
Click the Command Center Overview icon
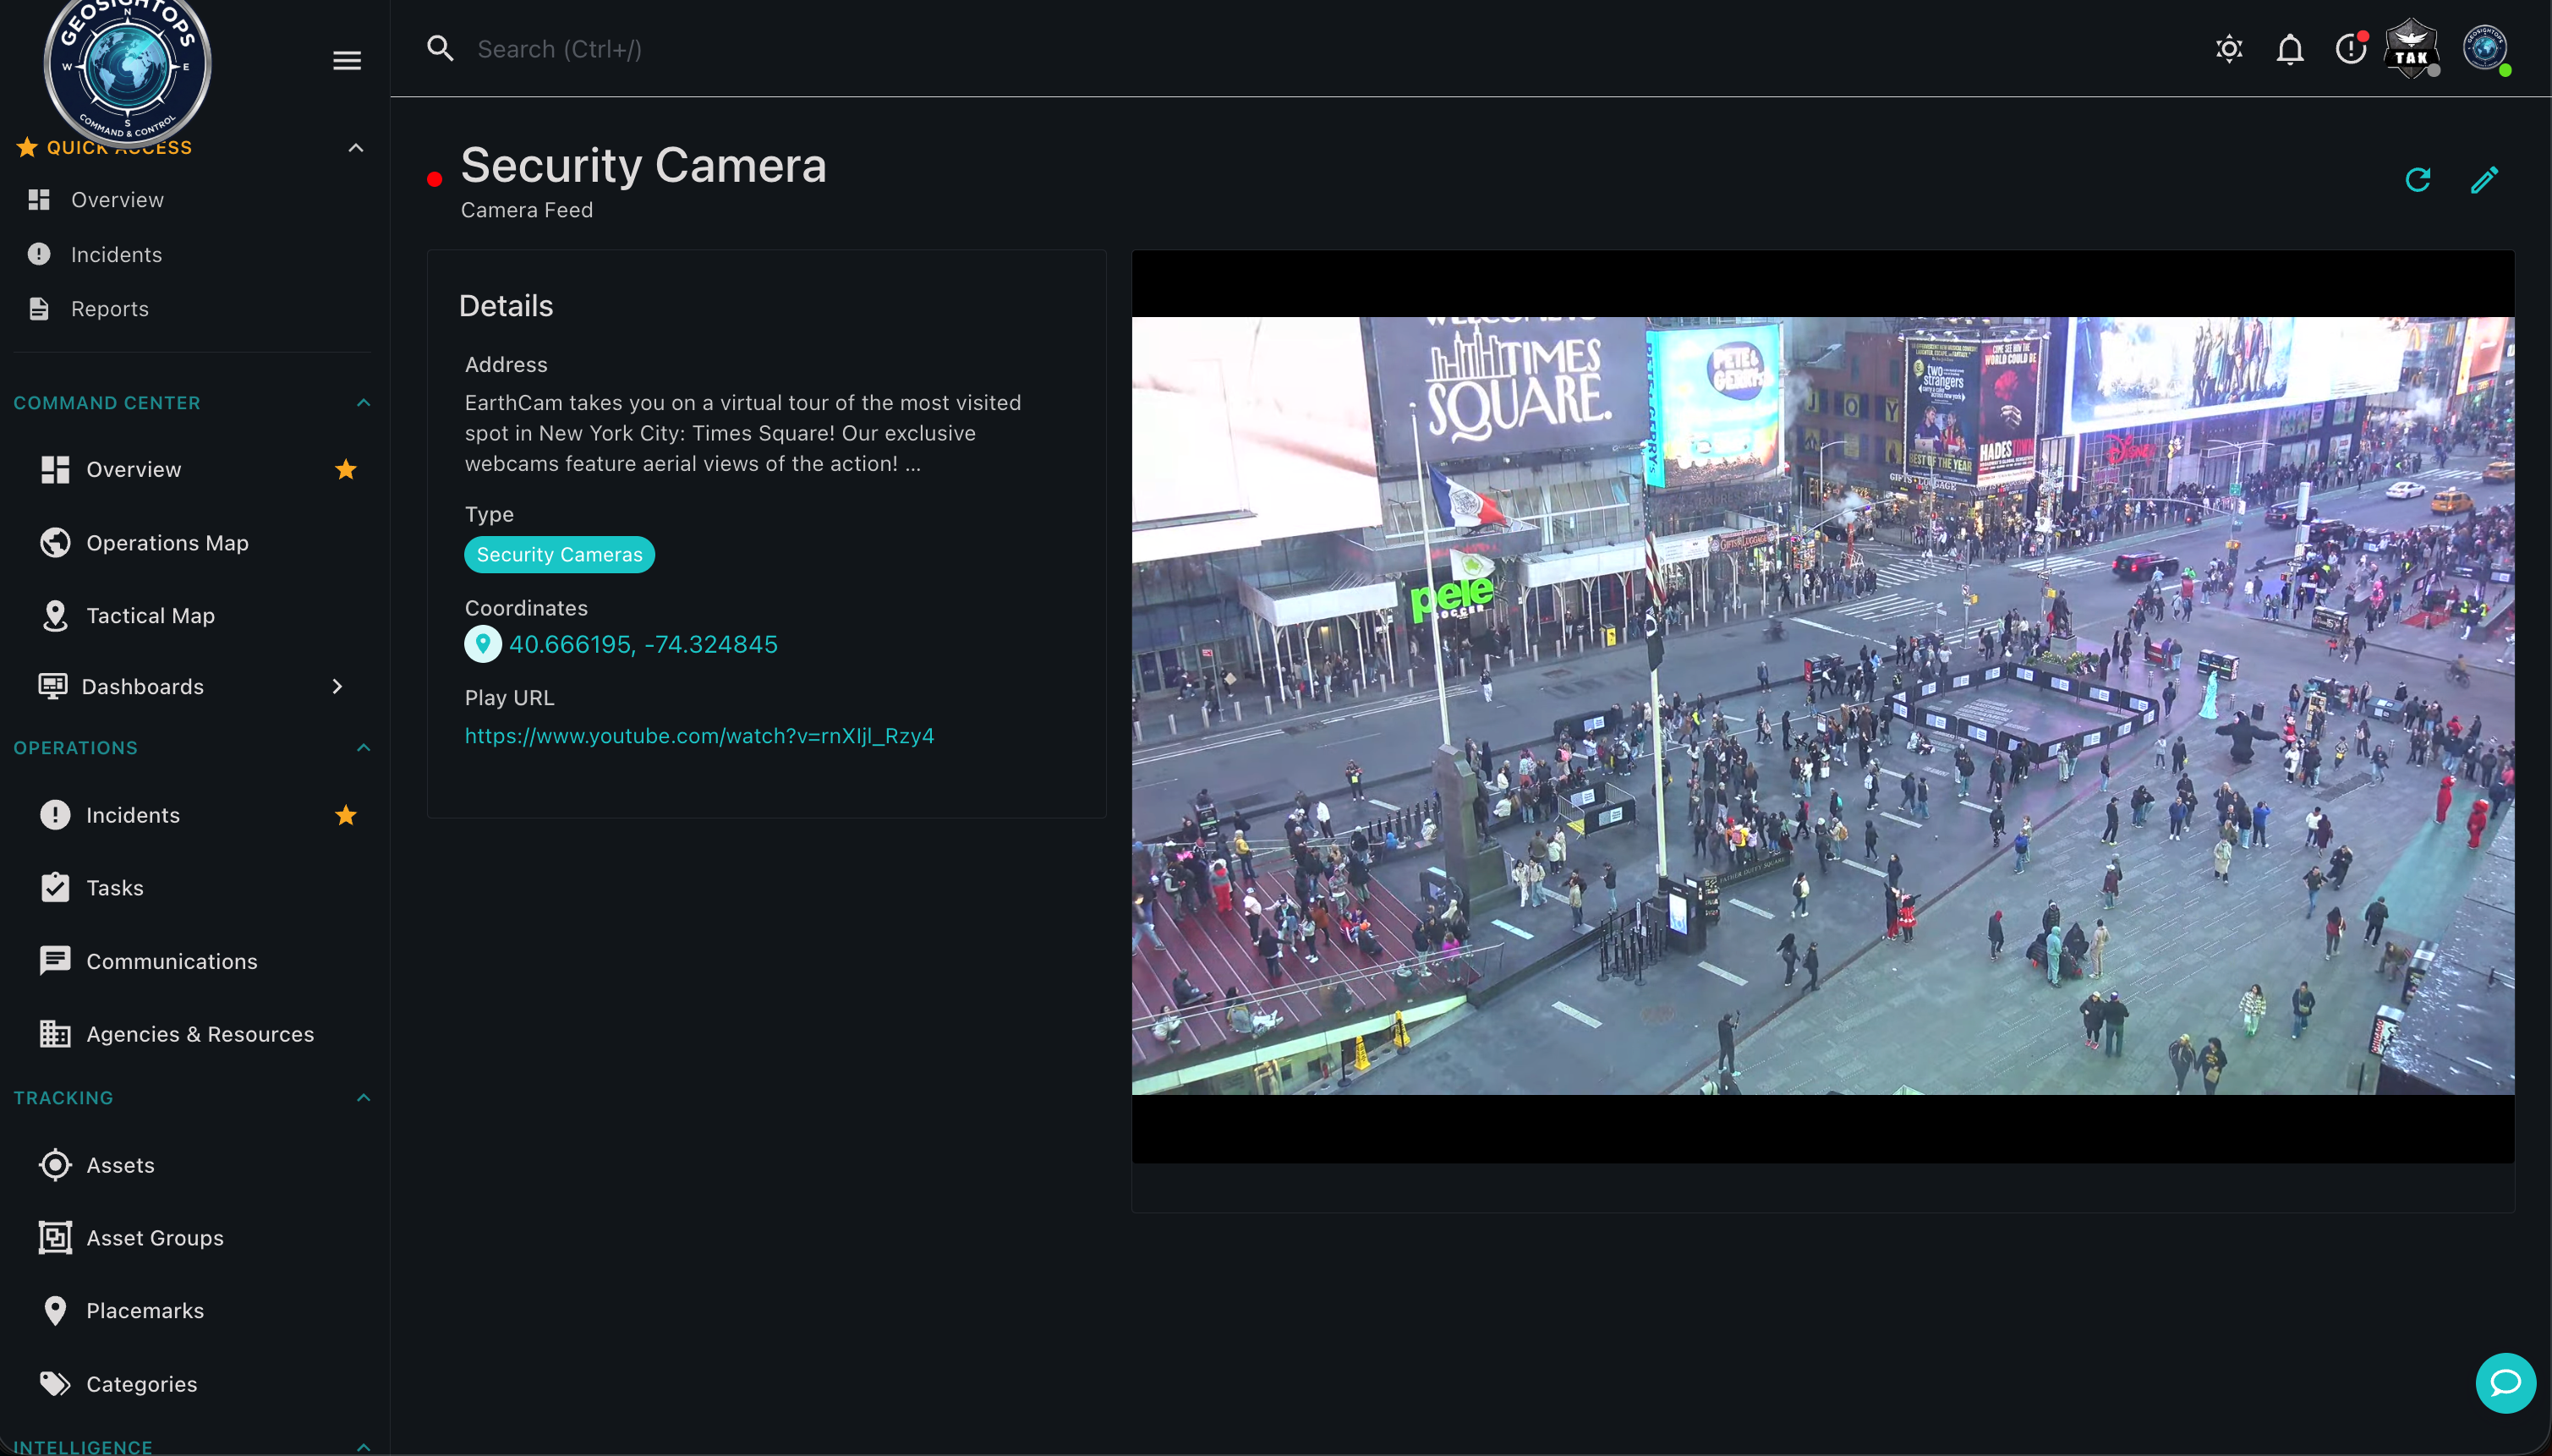(55, 469)
